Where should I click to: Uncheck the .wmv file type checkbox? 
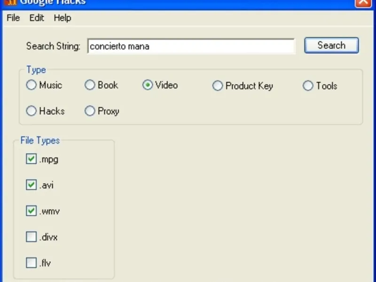31,211
